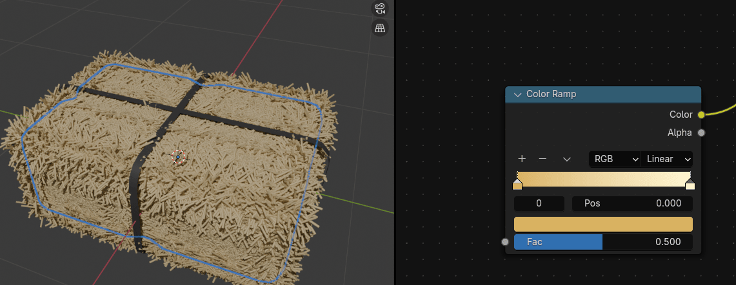Viewport: 736px width, 285px height.
Task: Add a new color stop with plus
Action: tap(522, 159)
